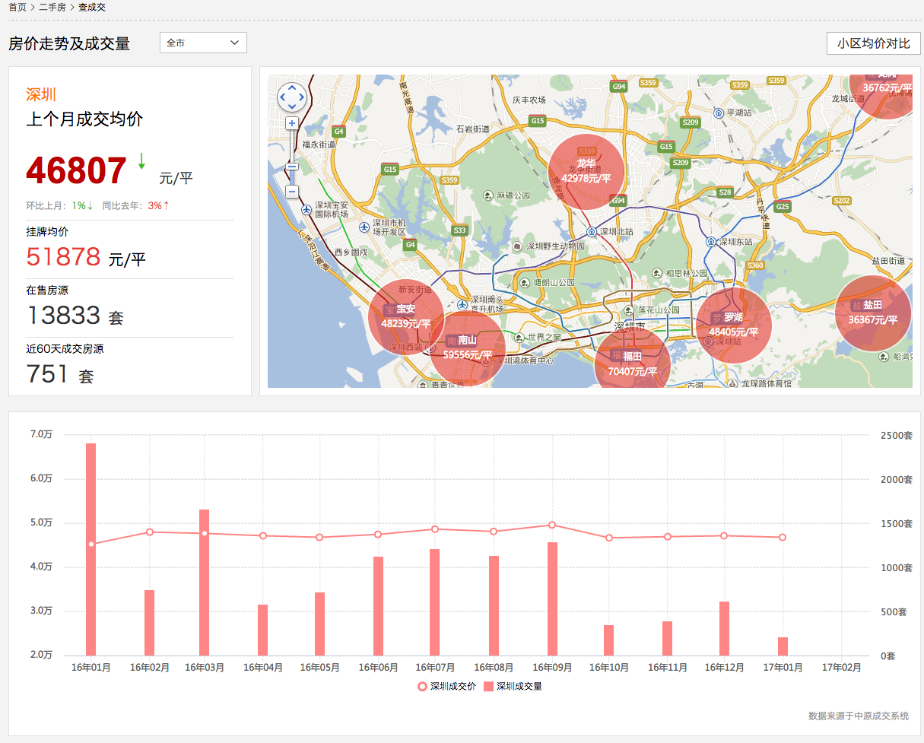The image size is (924, 743).
Task: Click the 罗湖 district price bubble
Action: 733,325
